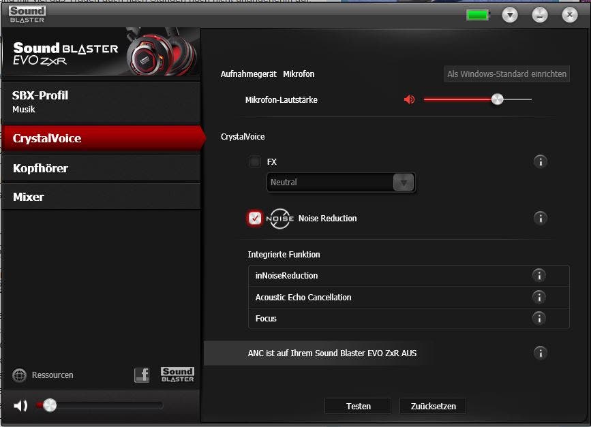Click the round Noise logo icon

coord(279,219)
